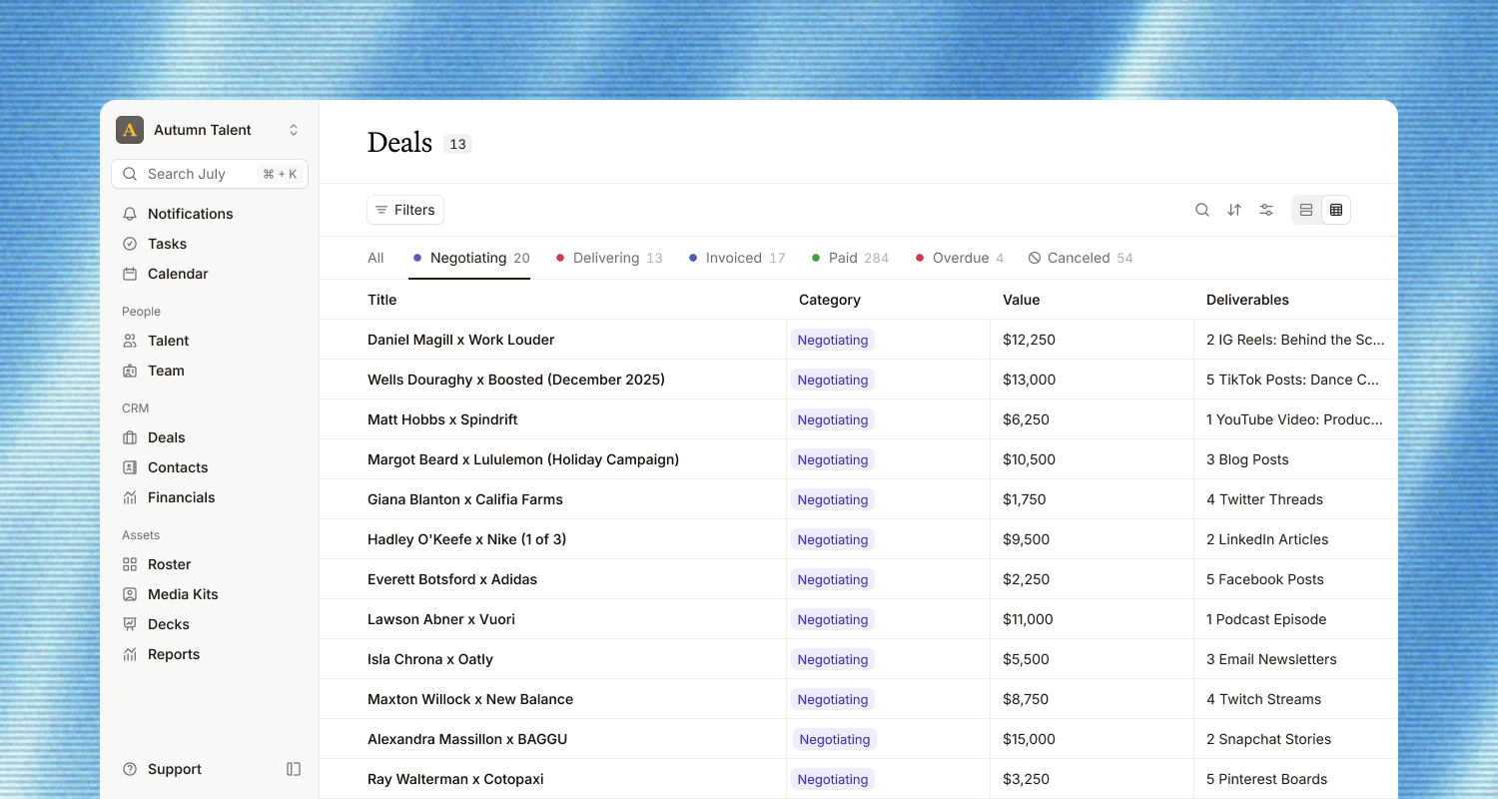The image size is (1498, 799).
Task: Open Ray Walterman x Cotopaxi deal
Action: (x=455, y=779)
